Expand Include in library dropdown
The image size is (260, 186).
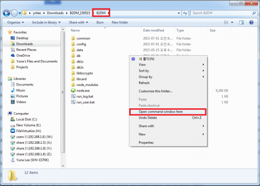(x=47, y=22)
